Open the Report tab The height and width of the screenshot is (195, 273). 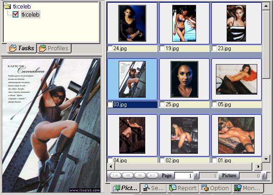pyautogui.click(x=183, y=188)
